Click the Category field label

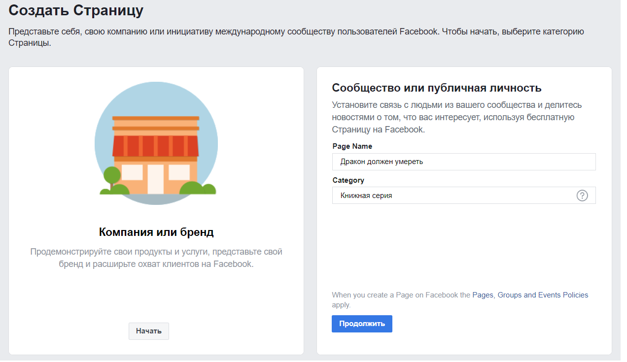(x=348, y=180)
